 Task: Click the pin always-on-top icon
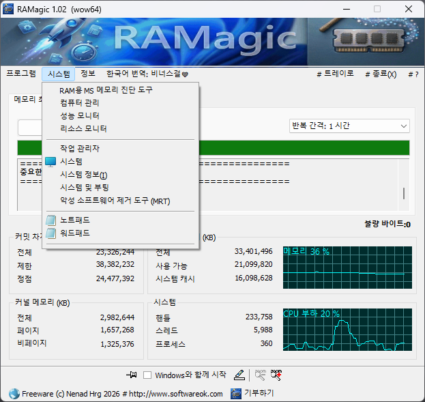pyautogui.click(x=132, y=375)
